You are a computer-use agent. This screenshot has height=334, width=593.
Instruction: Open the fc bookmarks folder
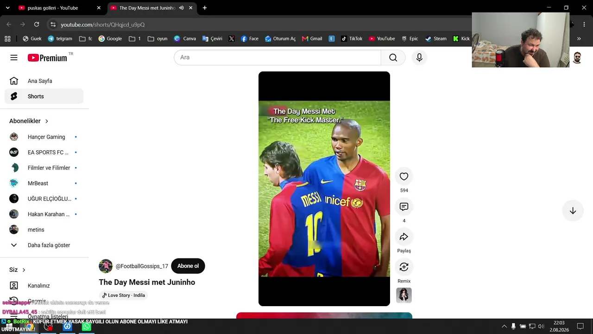point(86,39)
